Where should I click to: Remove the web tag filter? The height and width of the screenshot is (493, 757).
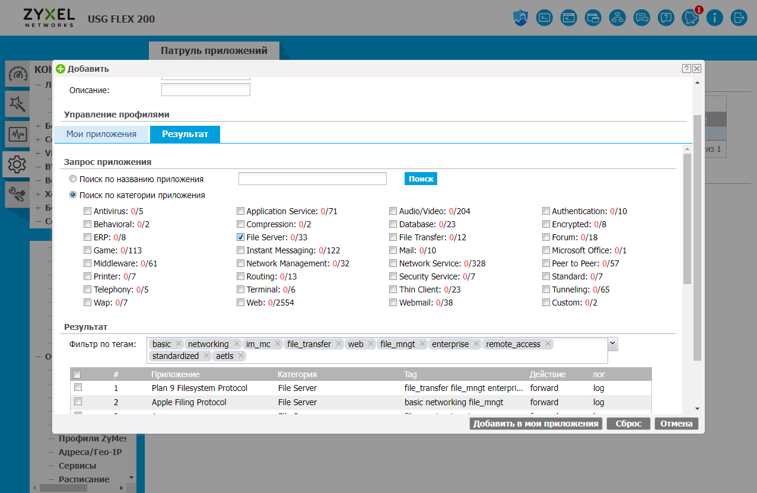tap(371, 344)
